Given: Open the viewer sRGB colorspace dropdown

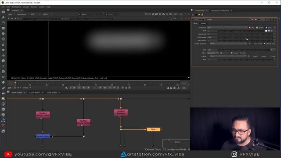Looking at the screenshot, I should 47,14.
